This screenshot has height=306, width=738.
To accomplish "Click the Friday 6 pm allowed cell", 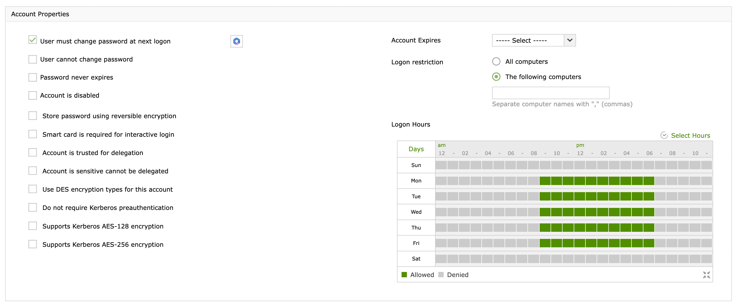I will click(x=649, y=243).
